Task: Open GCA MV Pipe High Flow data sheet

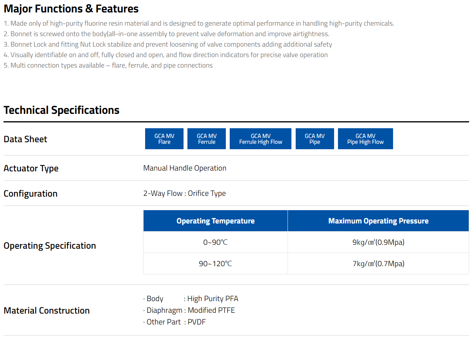Action: 366,139
